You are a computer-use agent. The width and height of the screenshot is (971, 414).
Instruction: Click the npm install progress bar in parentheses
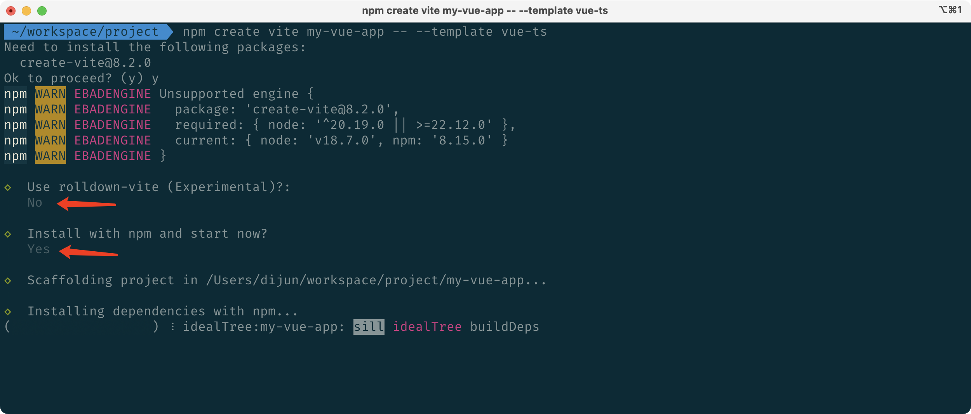tap(82, 327)
